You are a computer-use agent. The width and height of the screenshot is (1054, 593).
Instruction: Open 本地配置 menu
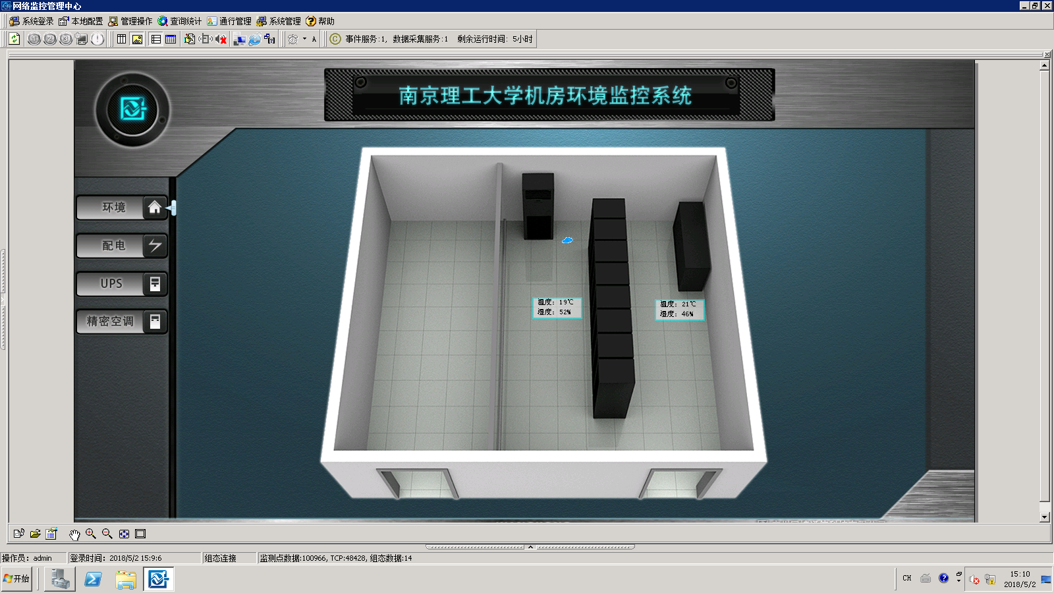point(81,21)
